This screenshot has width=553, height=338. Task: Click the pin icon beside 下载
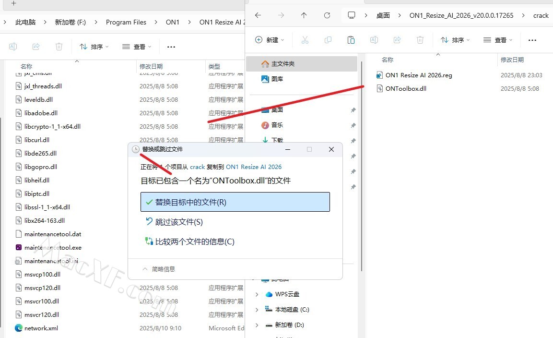353,141
